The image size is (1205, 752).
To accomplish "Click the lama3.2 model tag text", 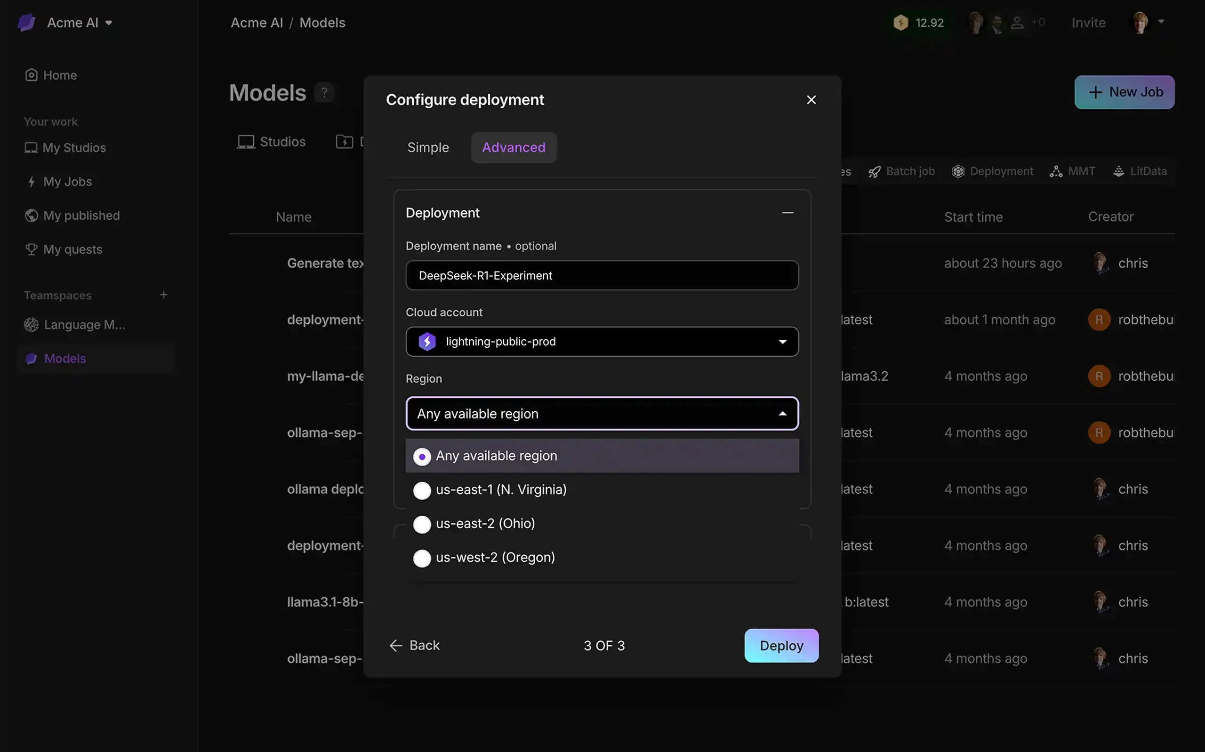I will coord(864,376).
